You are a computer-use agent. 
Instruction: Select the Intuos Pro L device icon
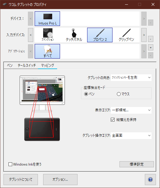pyautogui.click(x=47, y=19)
